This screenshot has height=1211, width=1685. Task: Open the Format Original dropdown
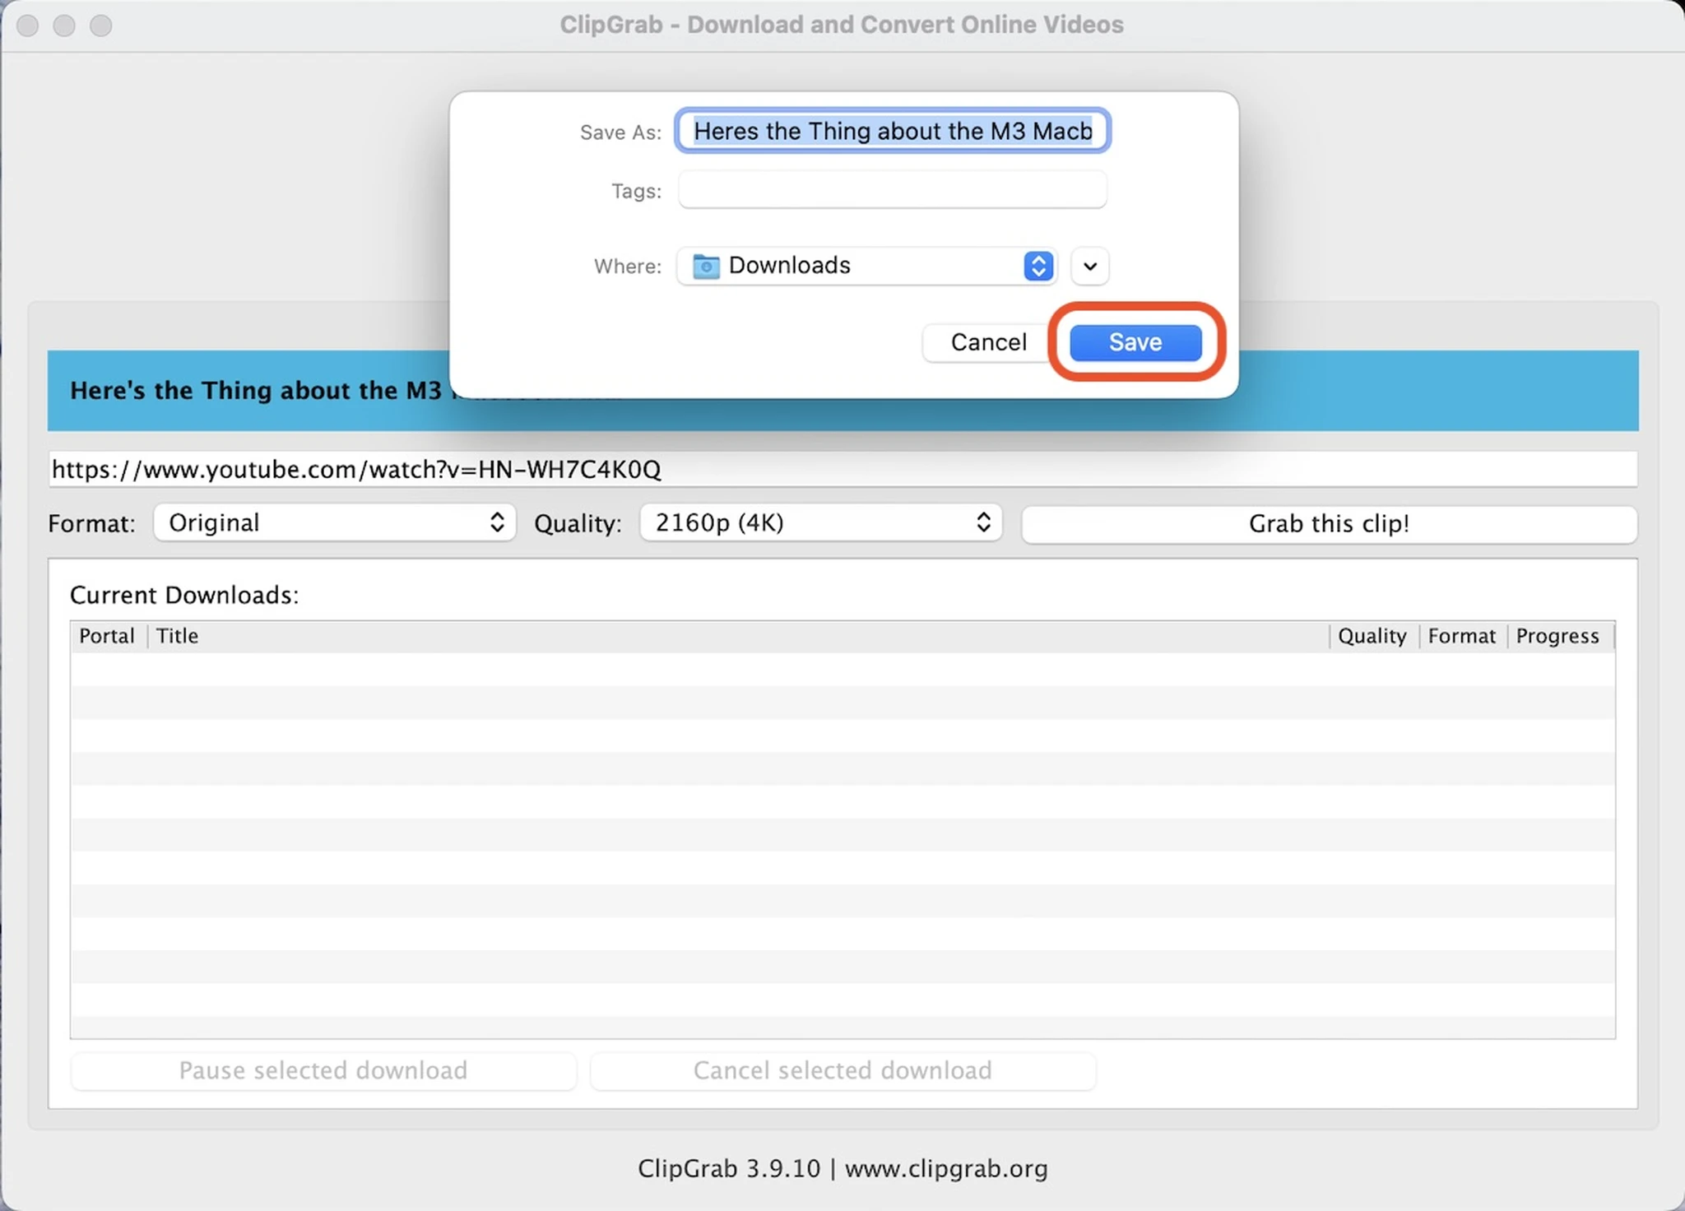pyautogui.click(x=335, y=523)
